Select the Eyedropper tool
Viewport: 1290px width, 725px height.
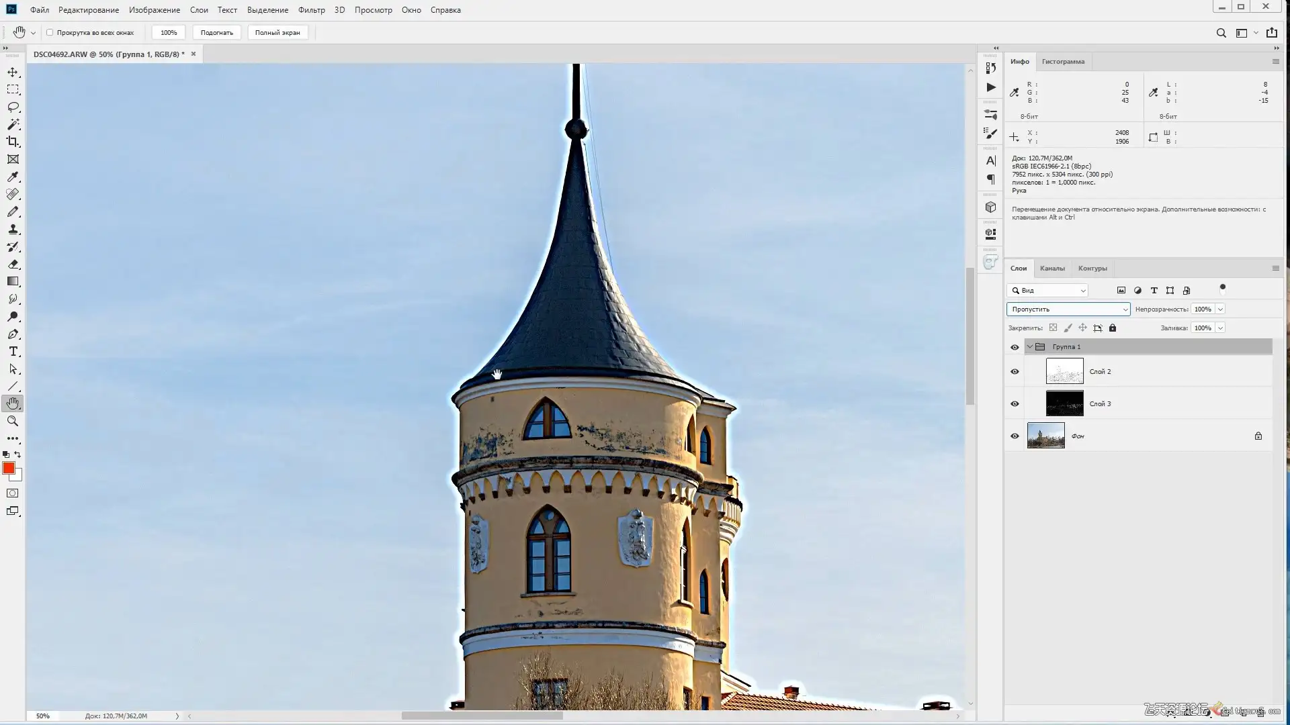[13, 177]
